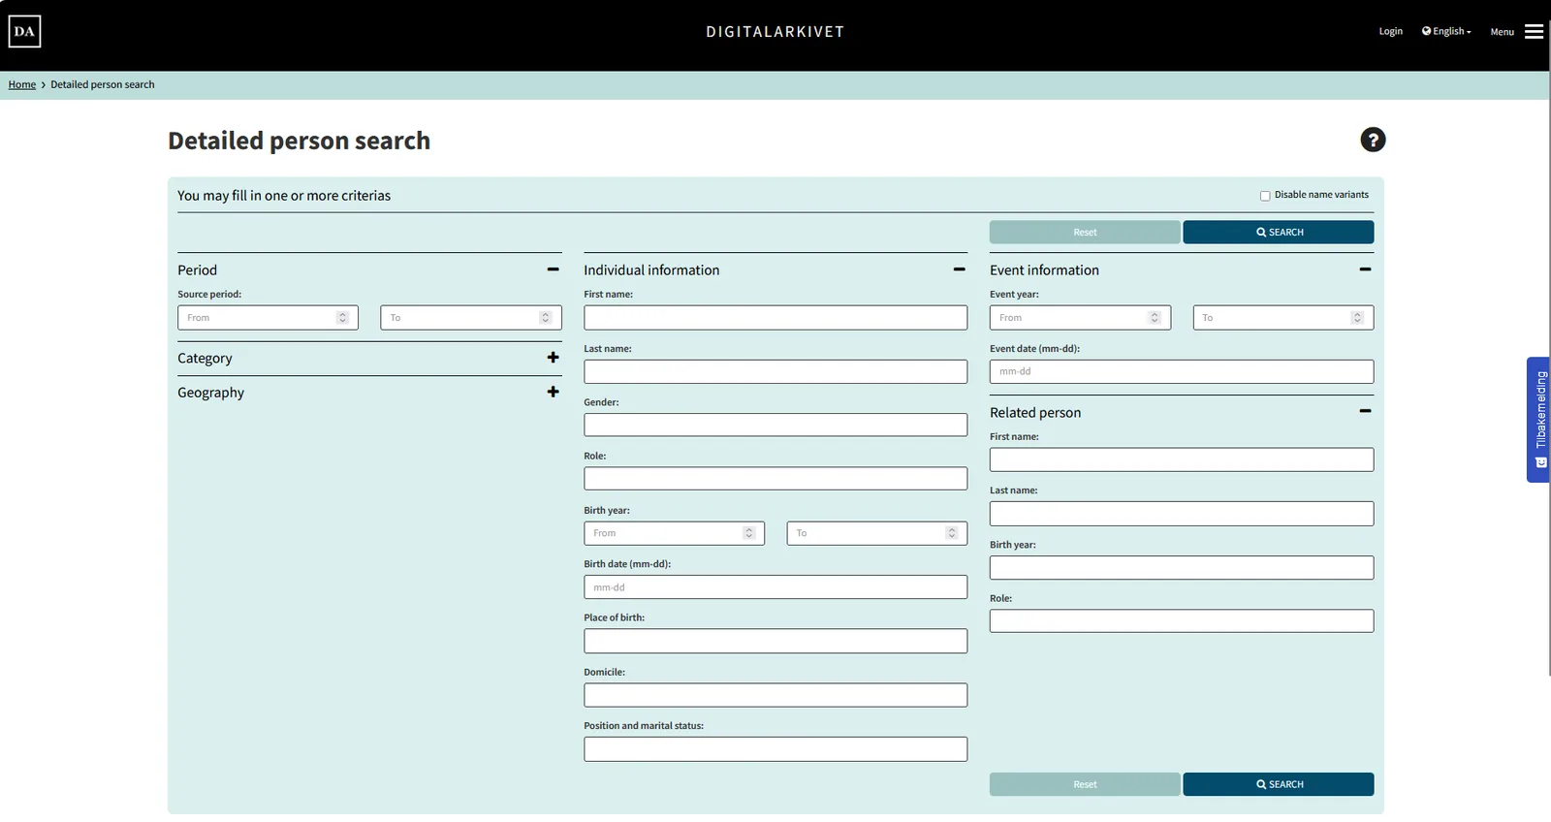Screen dimensions: 1551x822
Task: Click the Place of birth field
Action: click(775, 641)
